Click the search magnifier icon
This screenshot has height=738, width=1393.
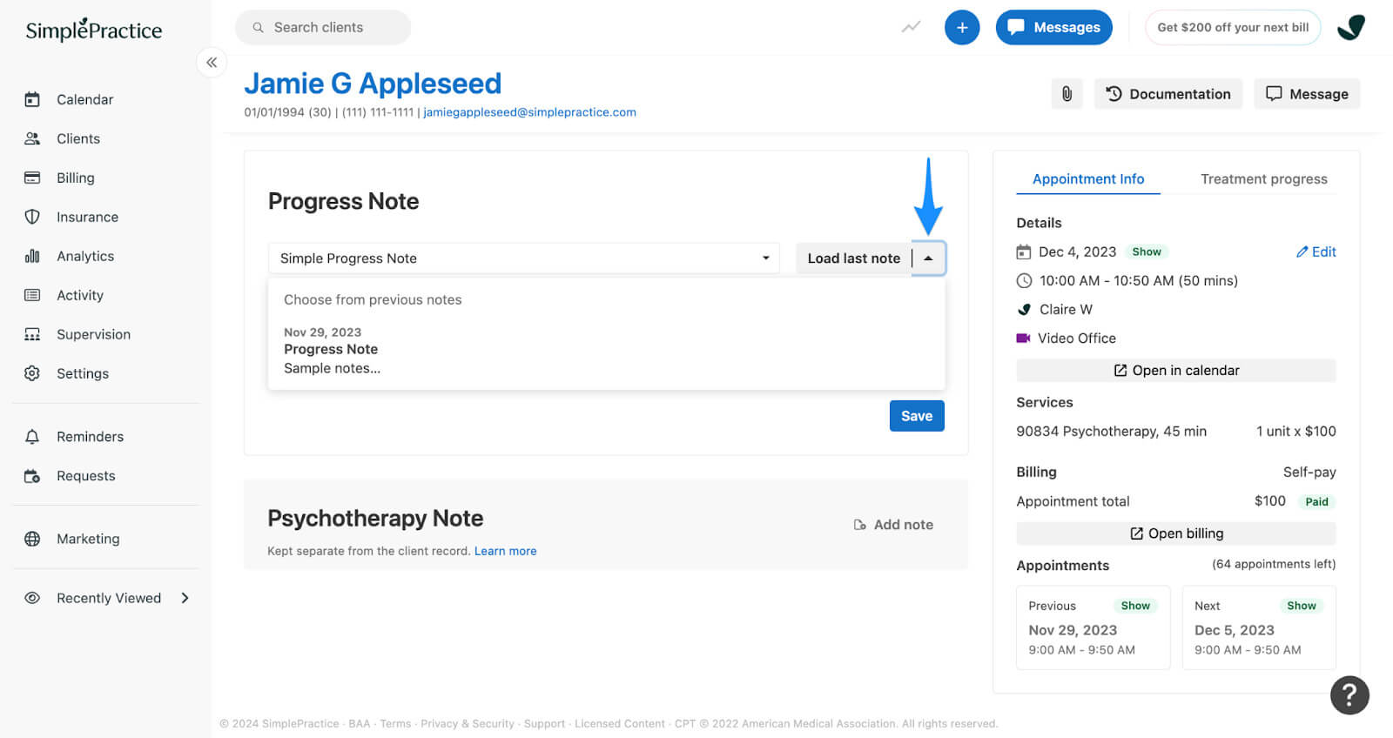[258, 28]
